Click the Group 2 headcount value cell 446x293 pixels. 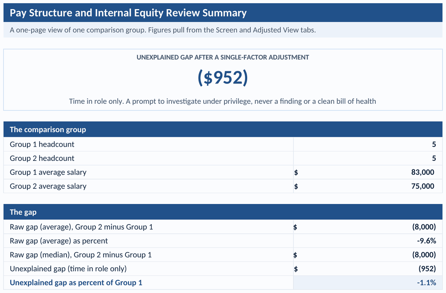tap(368, 158)
